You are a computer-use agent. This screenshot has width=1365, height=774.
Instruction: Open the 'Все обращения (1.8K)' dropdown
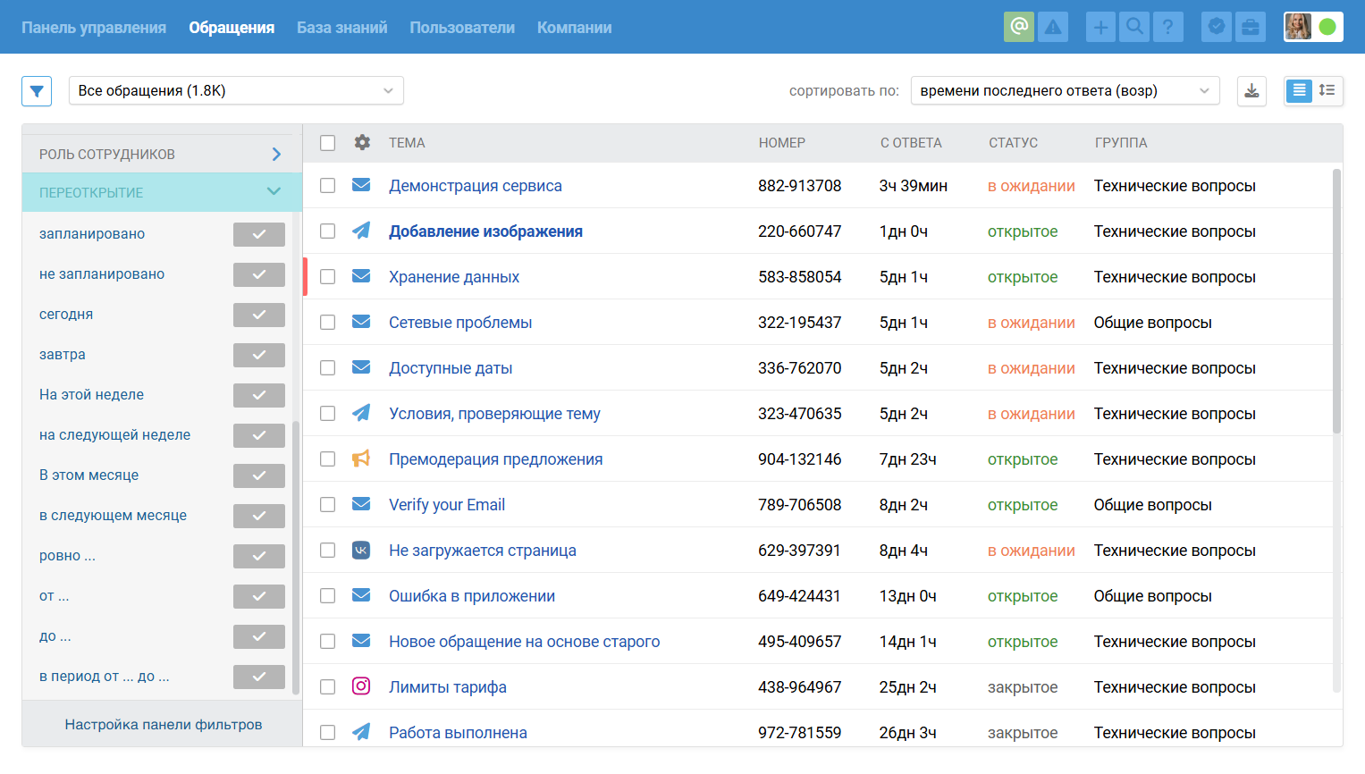pyautogui.click(x=236, y=90)
